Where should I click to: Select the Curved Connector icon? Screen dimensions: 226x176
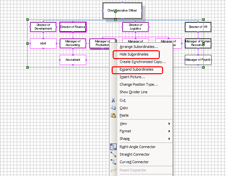coord(113,162)
